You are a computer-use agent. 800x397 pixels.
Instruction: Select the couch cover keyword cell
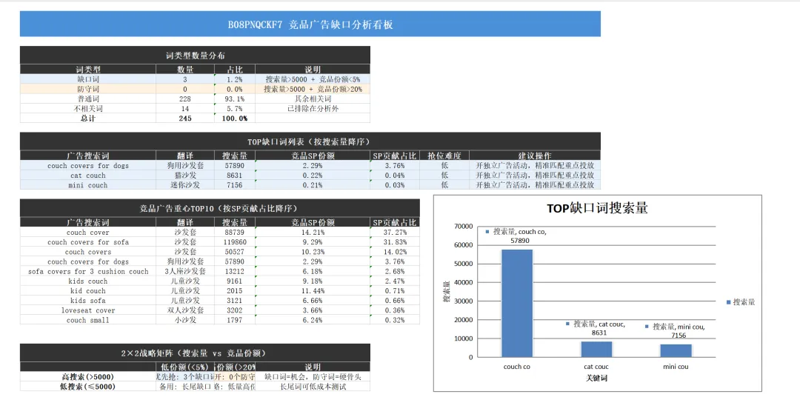(x=87, y=232)
